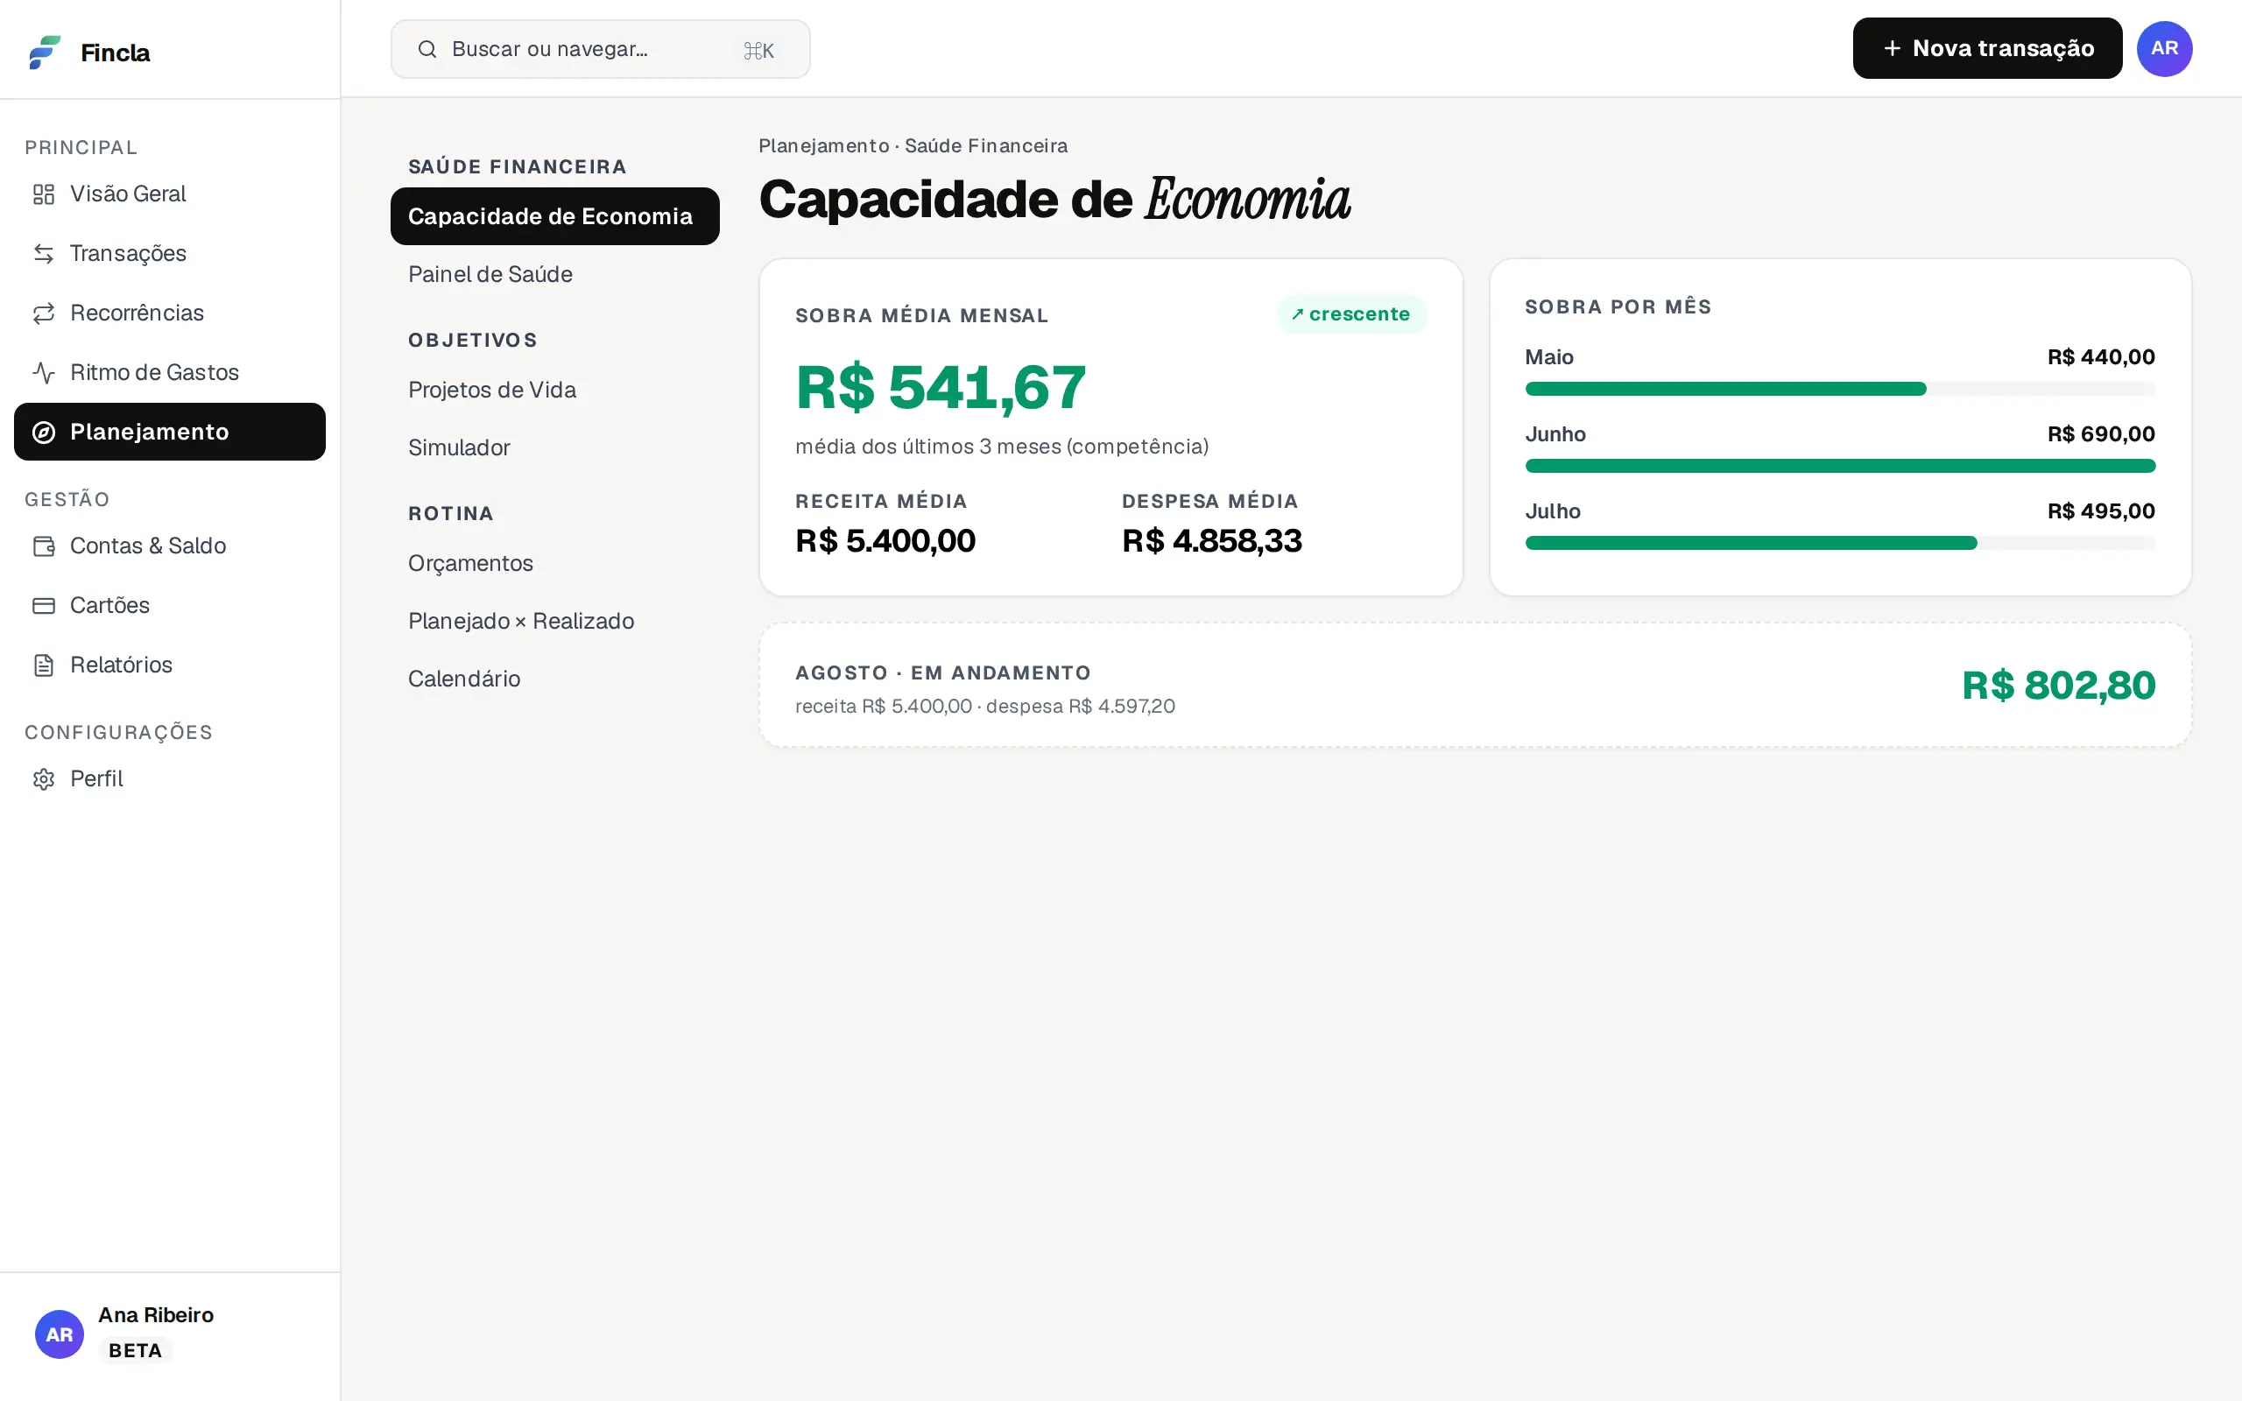Click the Recorrências repeat icon

tap(44, 313)
